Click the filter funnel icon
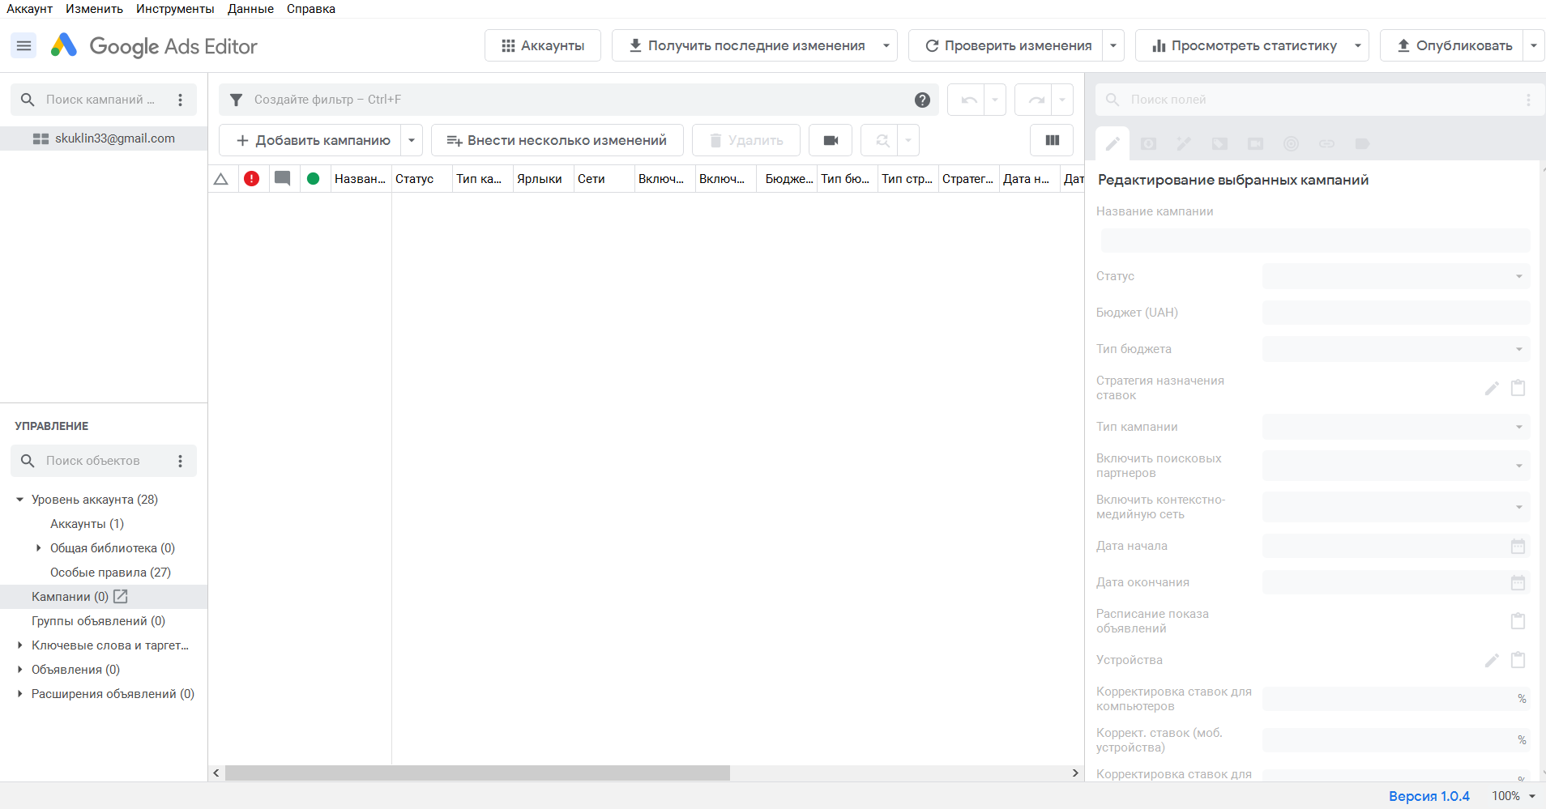1546x809 pixels. [x=236, y=100]
